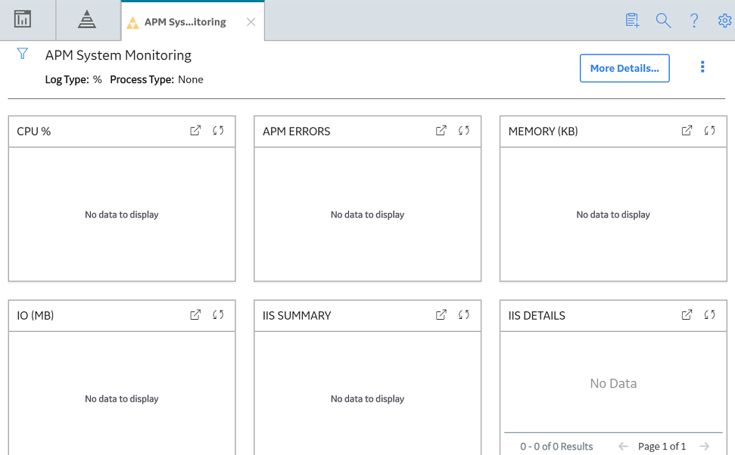Go to previous page in IIS DETAILS
The image size is (735, 455).
coord(623,447)
